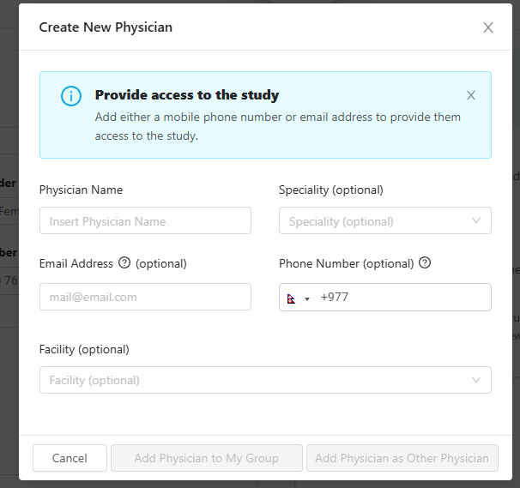Open Email Address help tooltip icon

124,263
